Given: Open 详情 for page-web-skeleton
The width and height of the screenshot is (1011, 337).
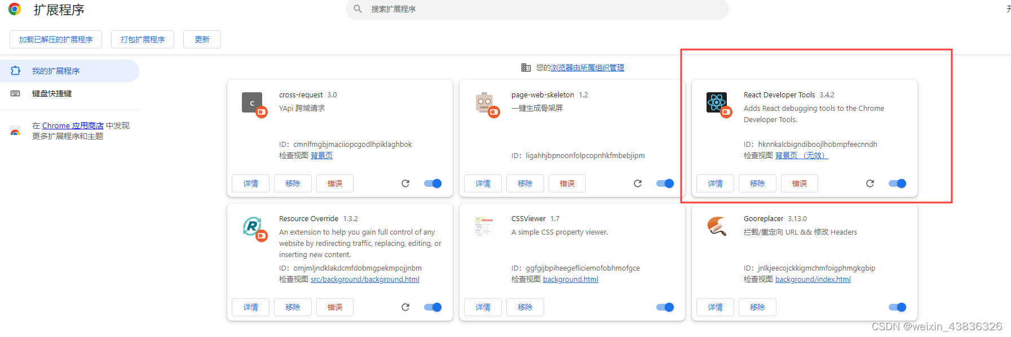Looking at the screenshot, I should [x=483, y=183].
